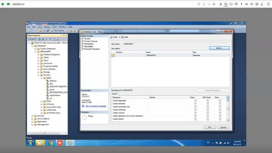Image resolution: width=272 pixels, height=153 pixels.
Task: Click the New Project icon in SSMS toolbar
Action: (x=30, y=31)
